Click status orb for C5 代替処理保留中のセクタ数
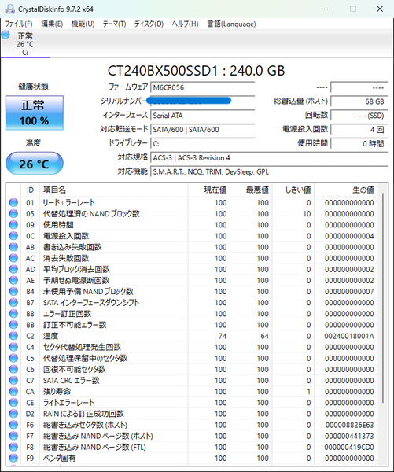 pyautogui.click(x=13, y=358)
